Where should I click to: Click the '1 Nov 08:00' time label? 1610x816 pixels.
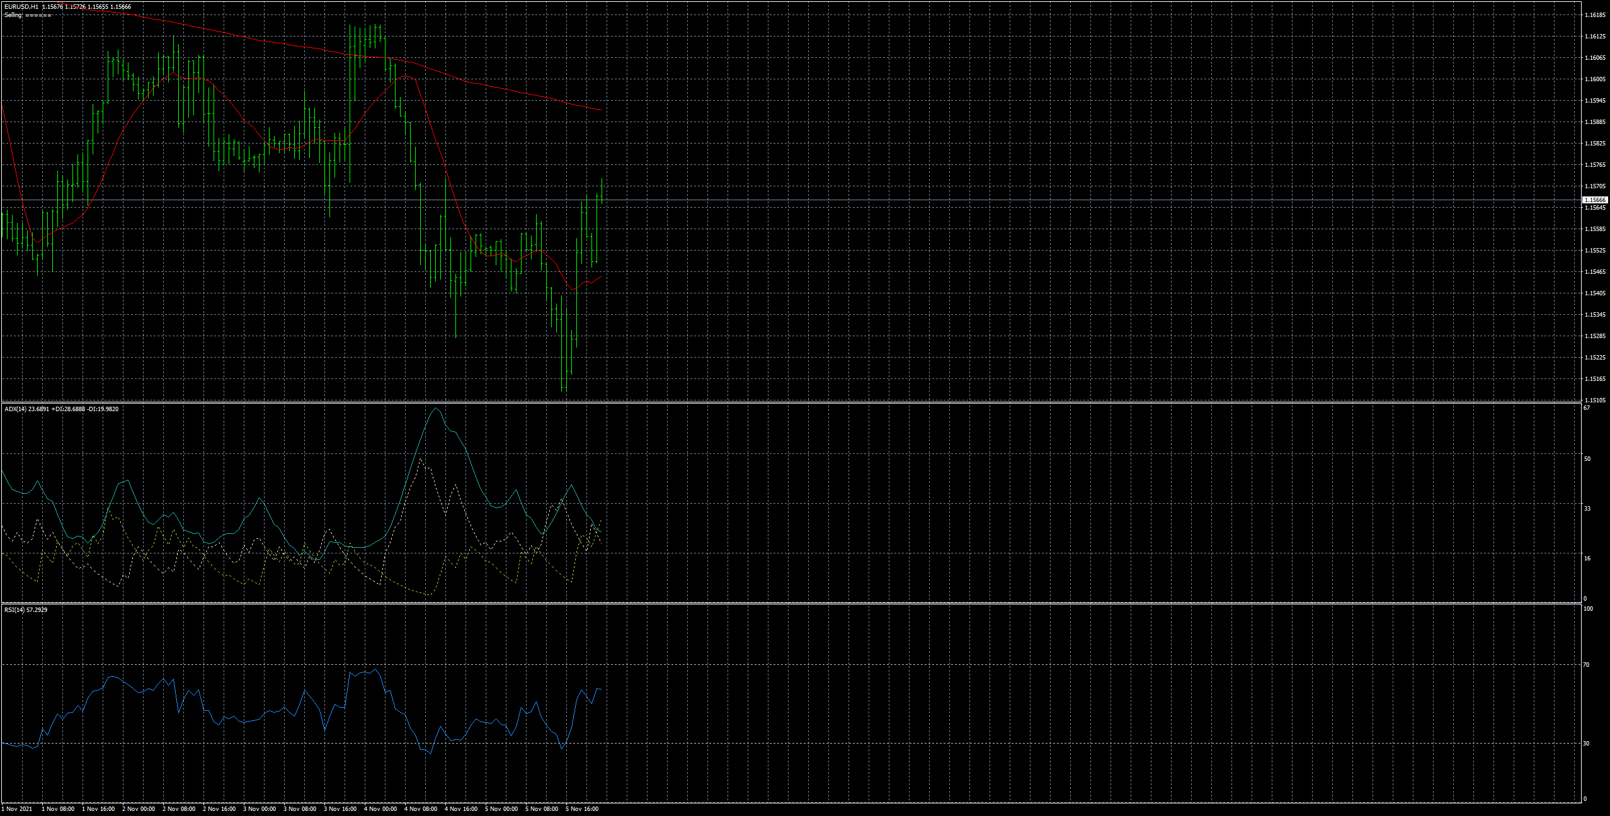point(58,809)
